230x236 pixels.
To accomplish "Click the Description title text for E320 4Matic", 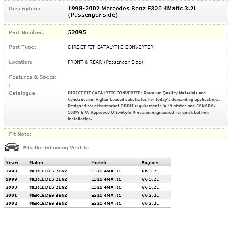I will click(x=132, y=12).
